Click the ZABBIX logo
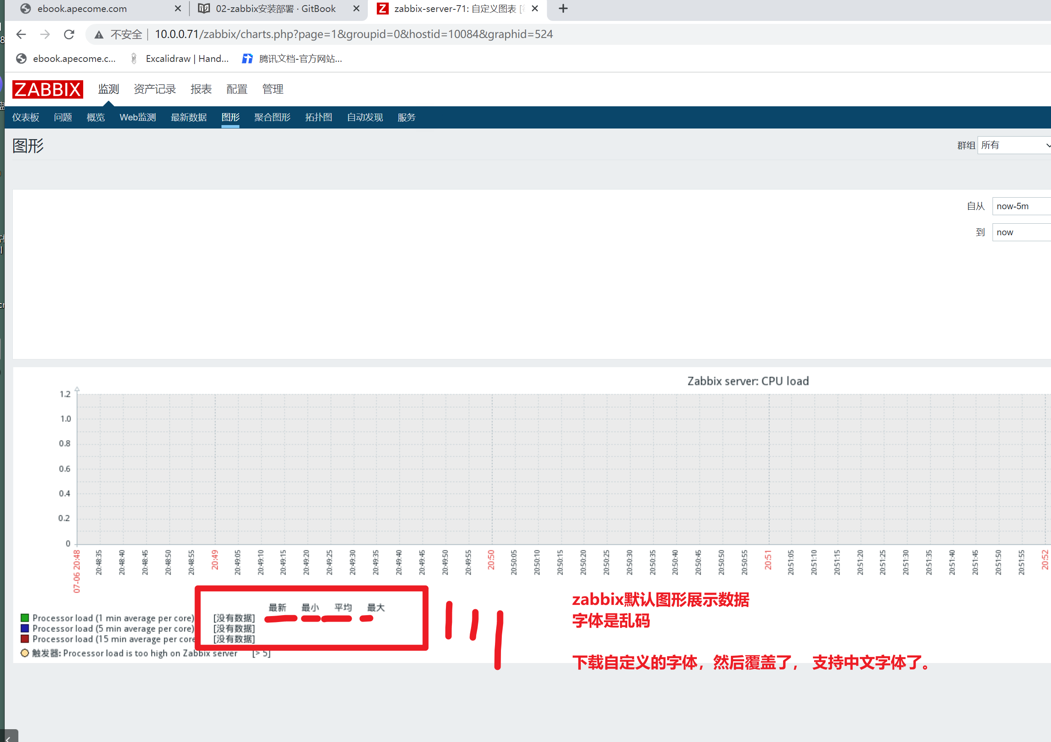 pyautogui.click(x=48, y=89)
